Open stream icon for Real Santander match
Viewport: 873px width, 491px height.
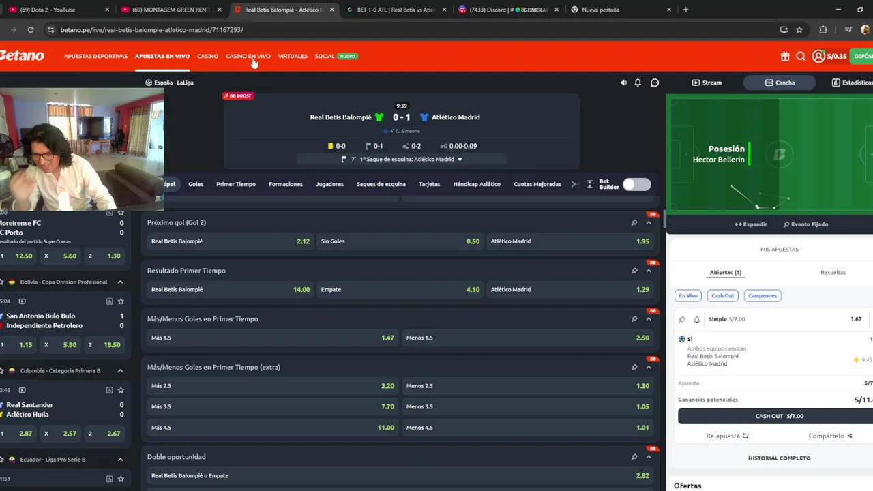click(x=22, y=390)
